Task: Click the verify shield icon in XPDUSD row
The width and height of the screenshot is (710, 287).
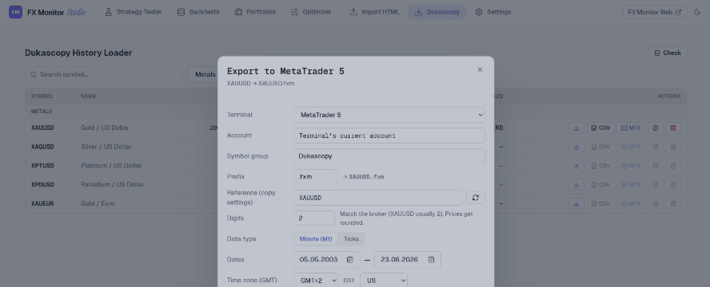Action: (655, 185)
